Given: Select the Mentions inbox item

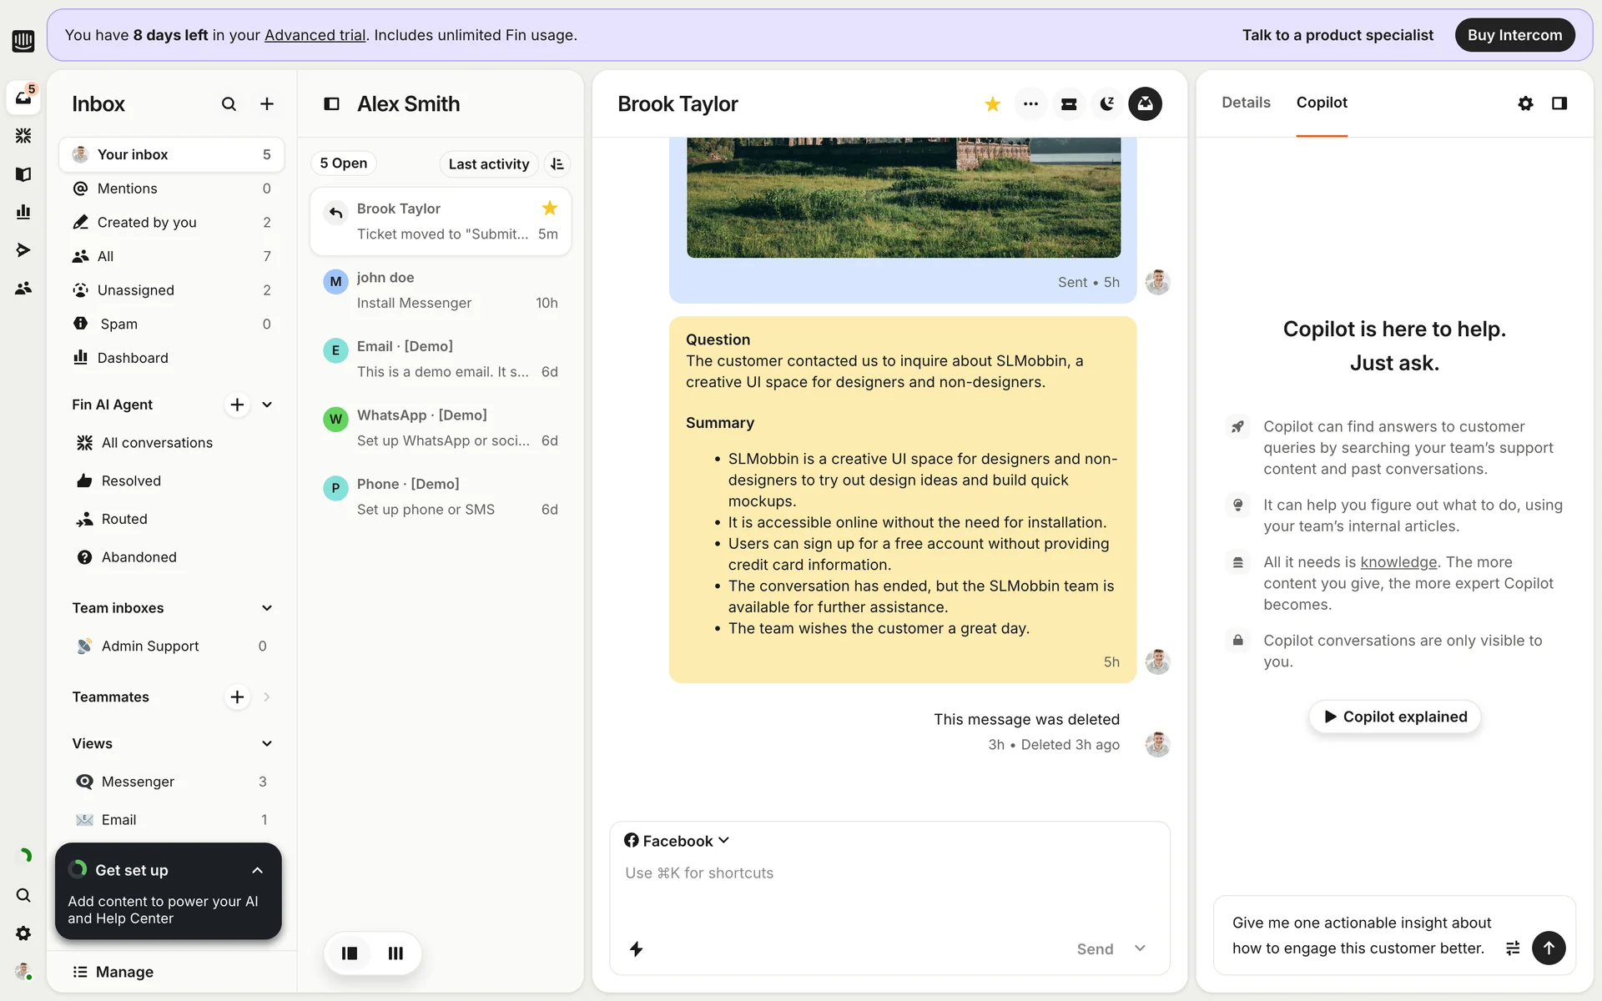Looking at the screenshot, I should [127, 189].
